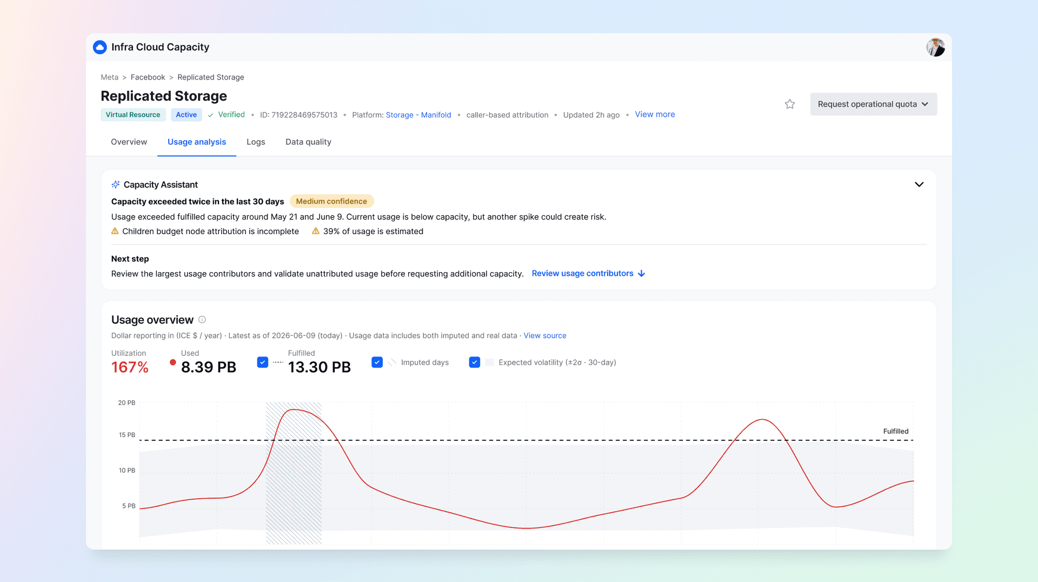The image size is (1038, 582).
Task: Click the 13.30 PB fulfilled value
Action: pos(320,367)
